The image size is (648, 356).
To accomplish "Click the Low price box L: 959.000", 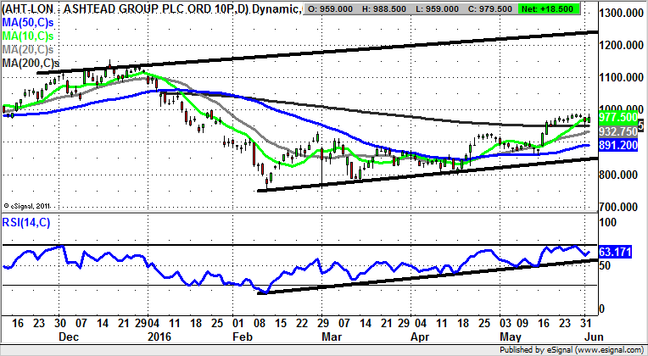I will [x=463, y=9].
